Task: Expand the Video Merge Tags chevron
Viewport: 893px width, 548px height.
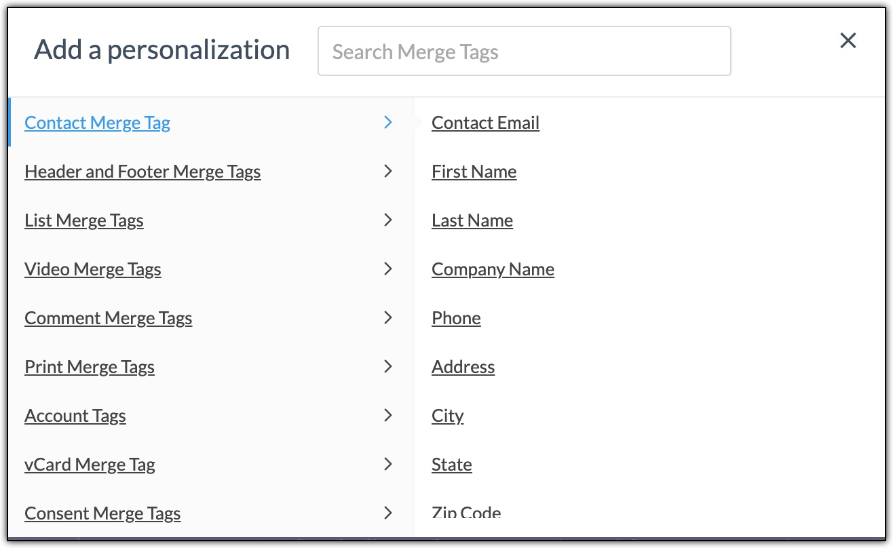Action: point(387,269)
